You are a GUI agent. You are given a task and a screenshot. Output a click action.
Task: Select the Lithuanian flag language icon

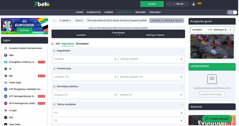[x=199, y=4]
